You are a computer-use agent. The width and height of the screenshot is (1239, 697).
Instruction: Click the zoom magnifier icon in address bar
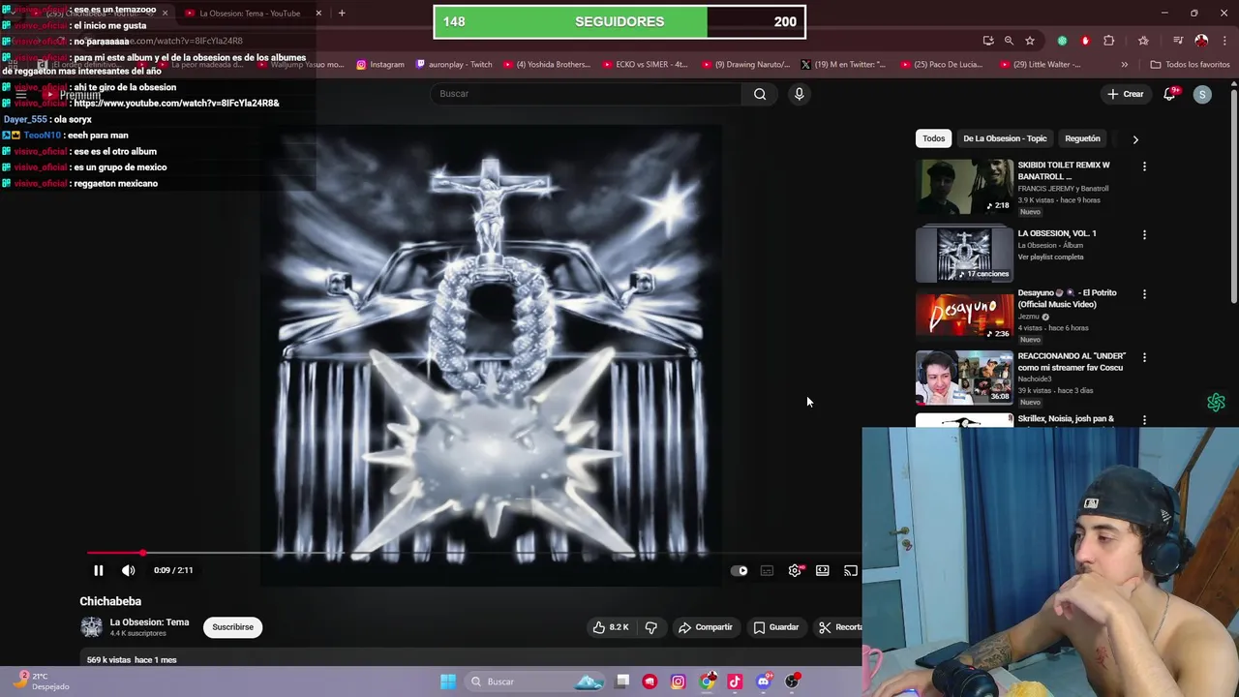click(x=1009, y=41)
